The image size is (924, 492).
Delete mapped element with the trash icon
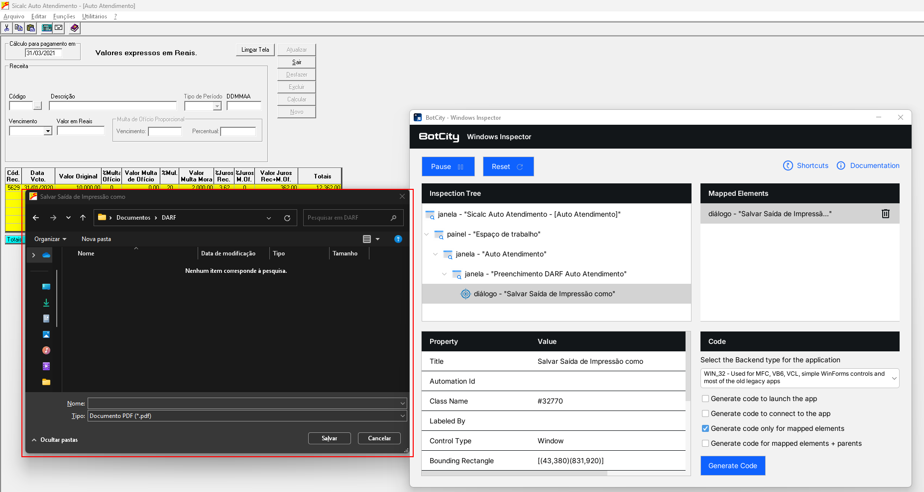[x=885, y=214]
